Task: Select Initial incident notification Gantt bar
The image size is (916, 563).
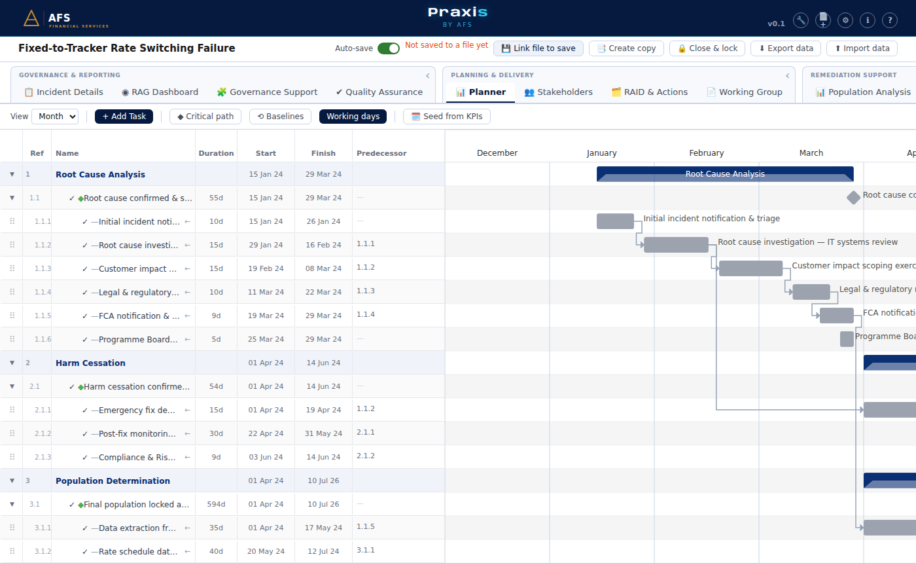Action: click(615, 221)
